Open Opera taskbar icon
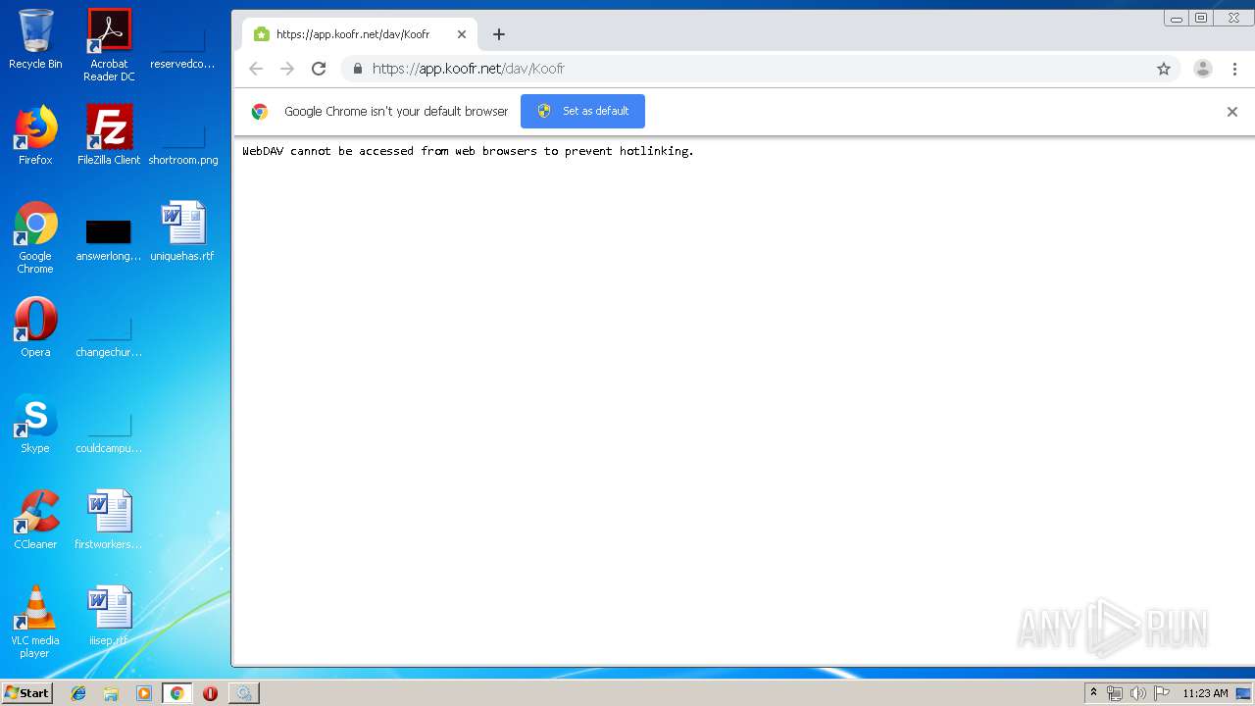This screenshot has height=706, width=1255. 210,693
